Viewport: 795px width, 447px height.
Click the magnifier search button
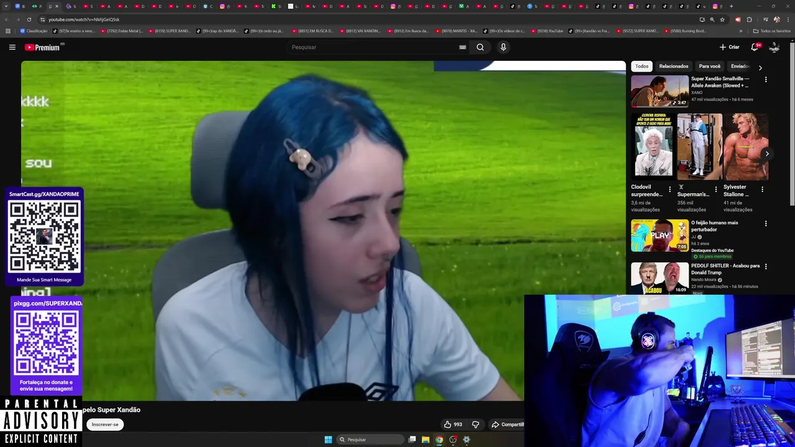coord(480,47)
